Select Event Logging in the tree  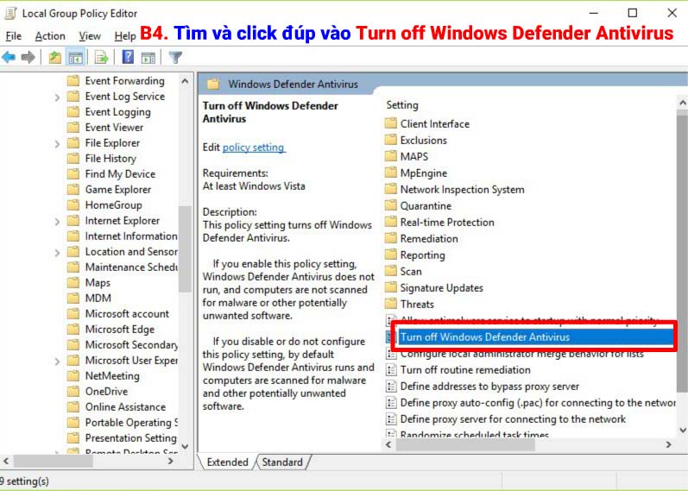pyautogui.click(x=117, y=112)
